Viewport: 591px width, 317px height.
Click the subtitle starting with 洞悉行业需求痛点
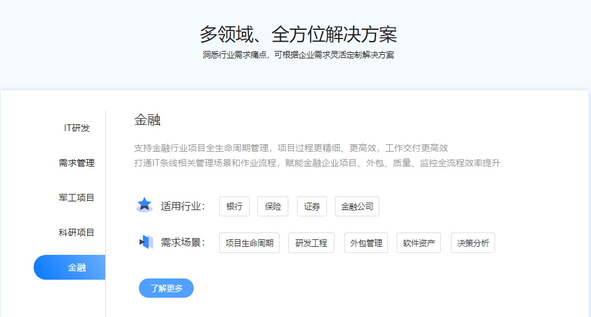tap(298, 55)
